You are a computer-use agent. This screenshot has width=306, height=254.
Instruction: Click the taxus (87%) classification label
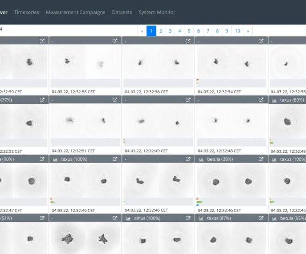coord(219,219)
